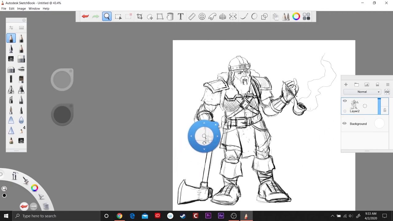Adjust Layer2 blue opacity bar

[379, 106]
